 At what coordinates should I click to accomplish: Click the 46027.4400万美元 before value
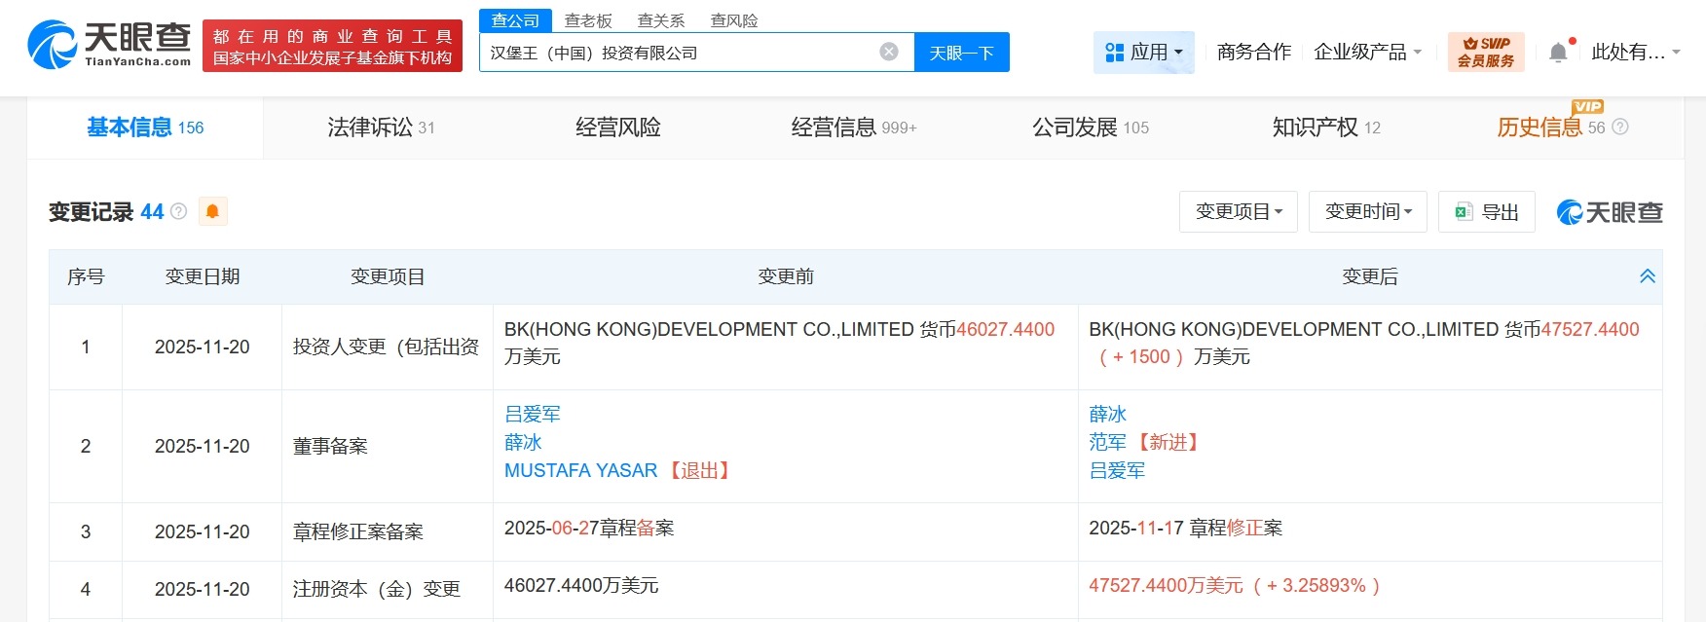point(581,585)
